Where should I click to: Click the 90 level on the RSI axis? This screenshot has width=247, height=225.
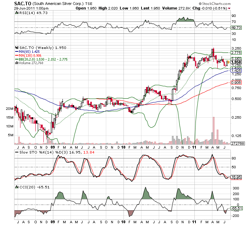[234, 16]
